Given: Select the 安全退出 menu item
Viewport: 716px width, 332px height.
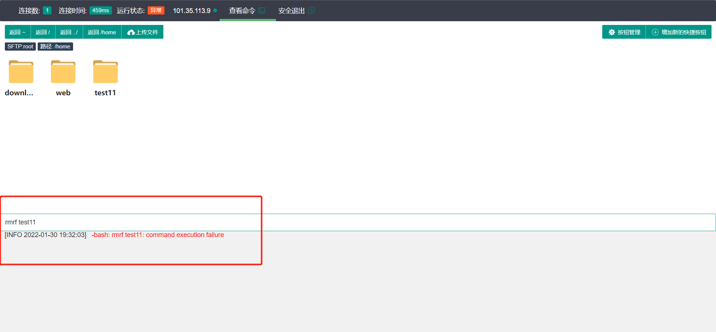Looking at the screenshot, I should point(296,10).
